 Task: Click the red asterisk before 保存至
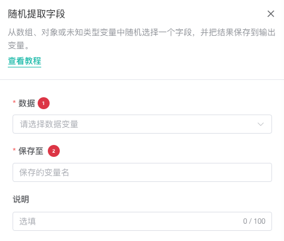14,150
